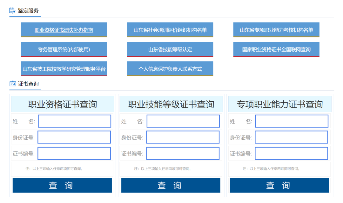This screenshot has width=343, height=203.
Task: Focus 身份证号 field in 职业资格证书查询
Action: click(74, 137)
